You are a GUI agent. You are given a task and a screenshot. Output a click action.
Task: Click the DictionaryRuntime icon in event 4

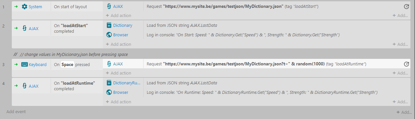[x=109, y=83]
